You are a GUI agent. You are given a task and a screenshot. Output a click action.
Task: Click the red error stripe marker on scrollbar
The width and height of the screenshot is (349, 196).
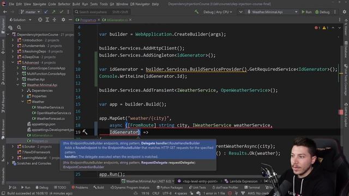pos(341,112)
